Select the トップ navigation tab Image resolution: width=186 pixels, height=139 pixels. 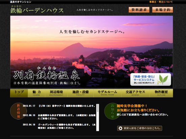tap(19, 93)
